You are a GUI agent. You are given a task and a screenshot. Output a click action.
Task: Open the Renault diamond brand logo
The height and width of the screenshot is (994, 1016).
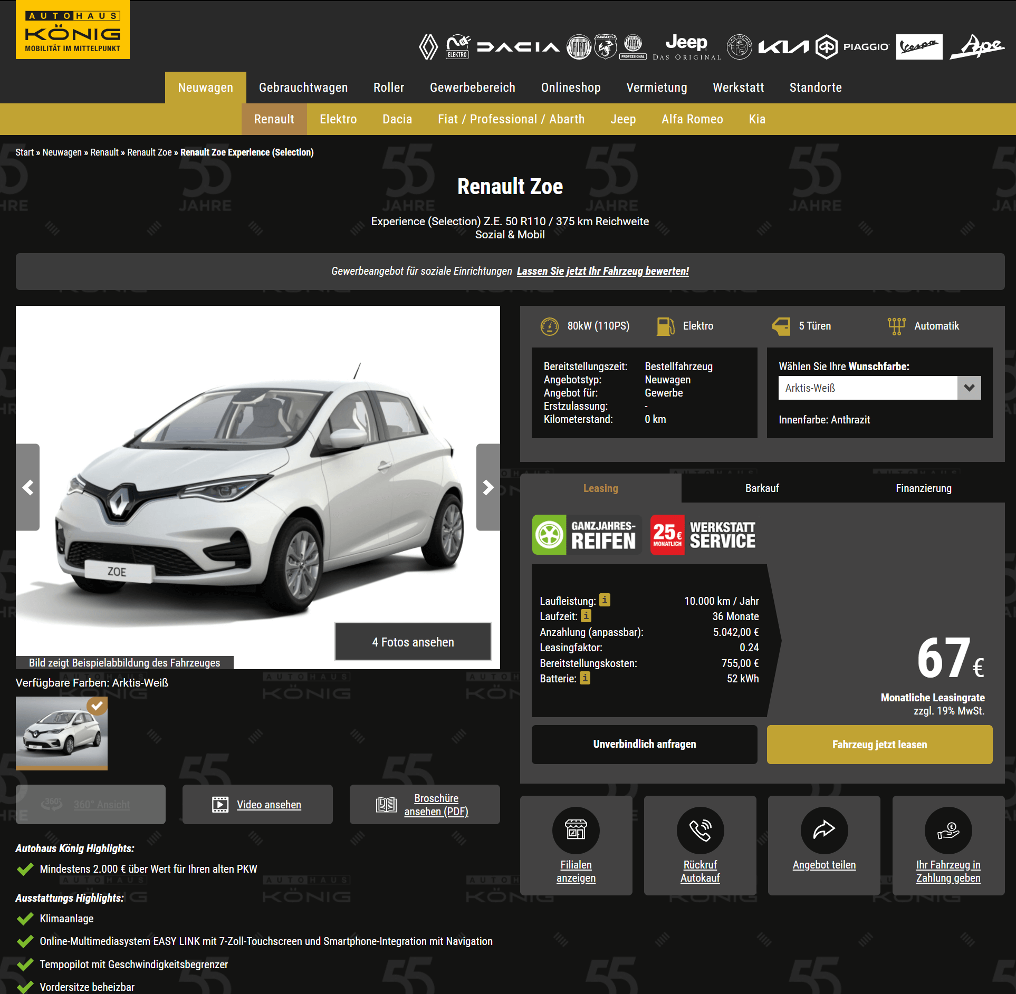[428, 47]
